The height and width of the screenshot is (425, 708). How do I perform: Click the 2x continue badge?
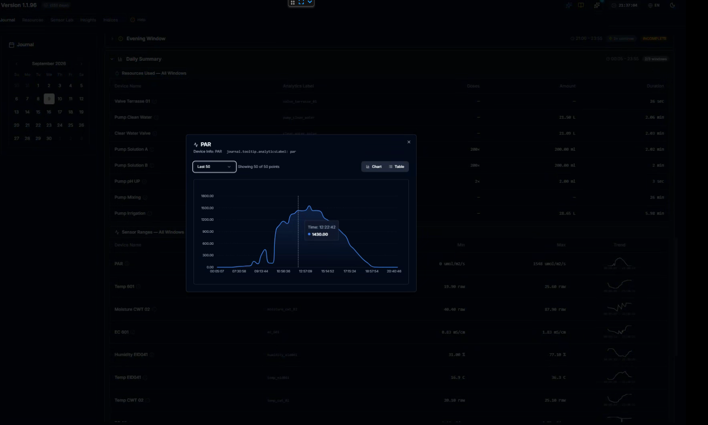pyautogui.click(x=622, y=38)
